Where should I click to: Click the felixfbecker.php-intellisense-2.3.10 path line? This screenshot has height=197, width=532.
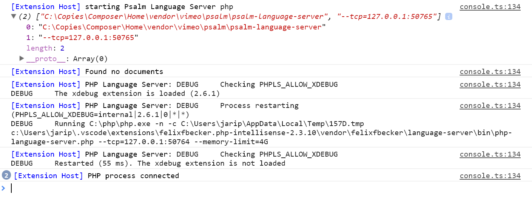pos(261,133)
